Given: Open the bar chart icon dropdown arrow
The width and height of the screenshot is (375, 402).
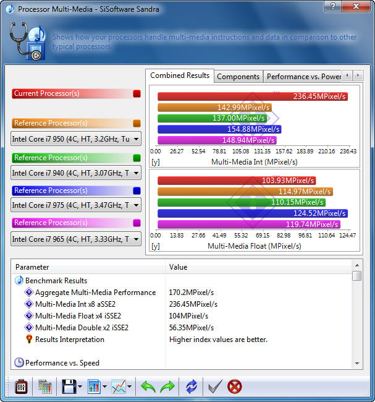Looking at the screenshot, I should click(x=104, y=387).
